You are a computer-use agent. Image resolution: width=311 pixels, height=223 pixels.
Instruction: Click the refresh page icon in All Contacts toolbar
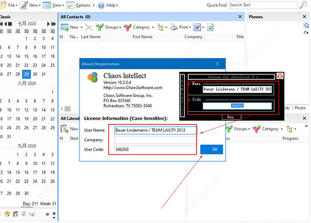(x=210, y=27)
